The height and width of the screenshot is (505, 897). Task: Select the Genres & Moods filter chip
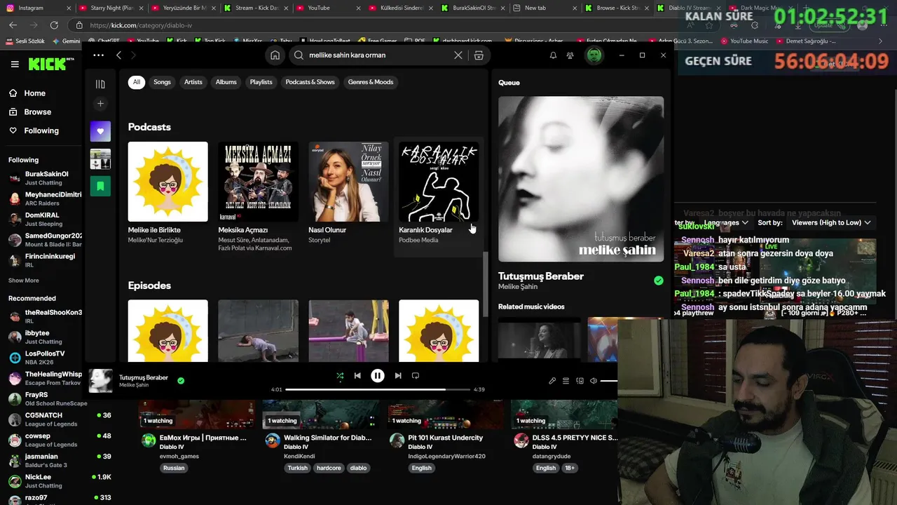(371, 82)
